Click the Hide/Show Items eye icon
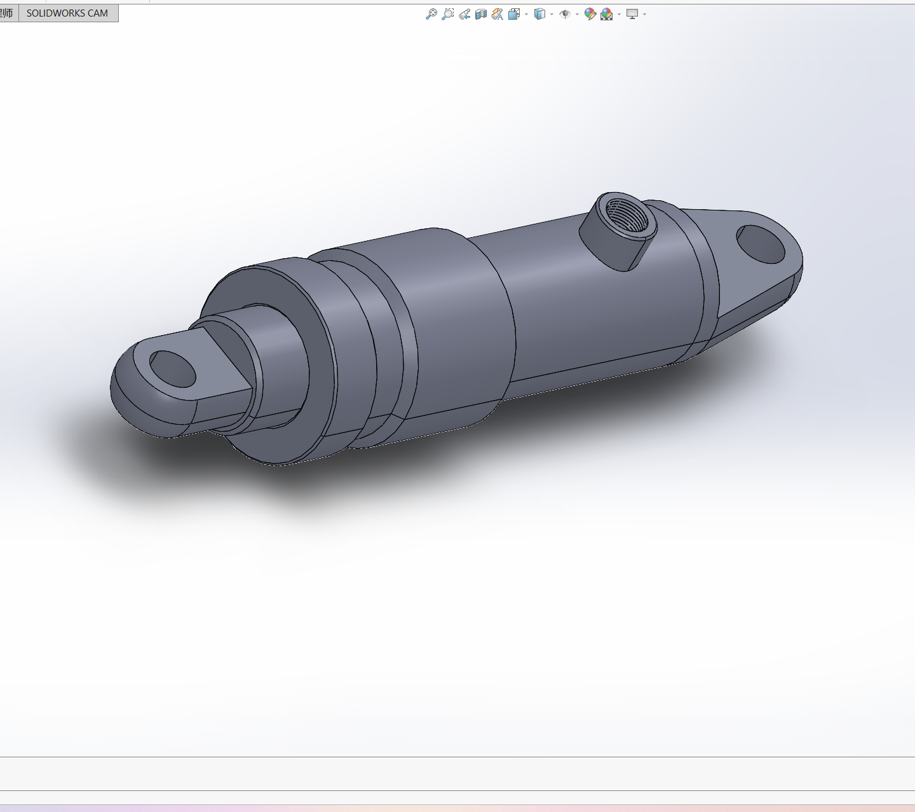 pyautogui.click(x=565, y=14)
